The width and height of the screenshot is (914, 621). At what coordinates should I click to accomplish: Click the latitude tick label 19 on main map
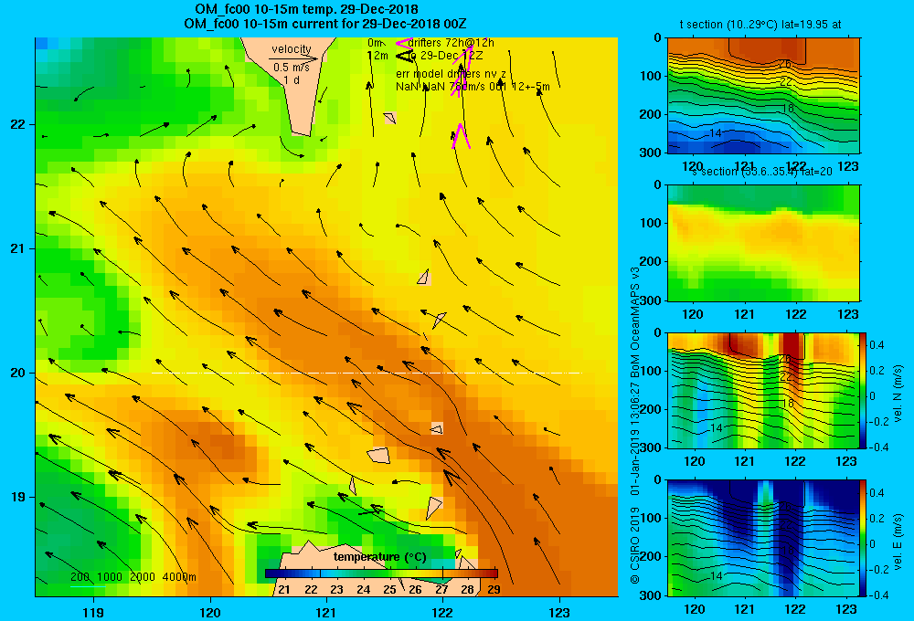click(x=18, y=497)
